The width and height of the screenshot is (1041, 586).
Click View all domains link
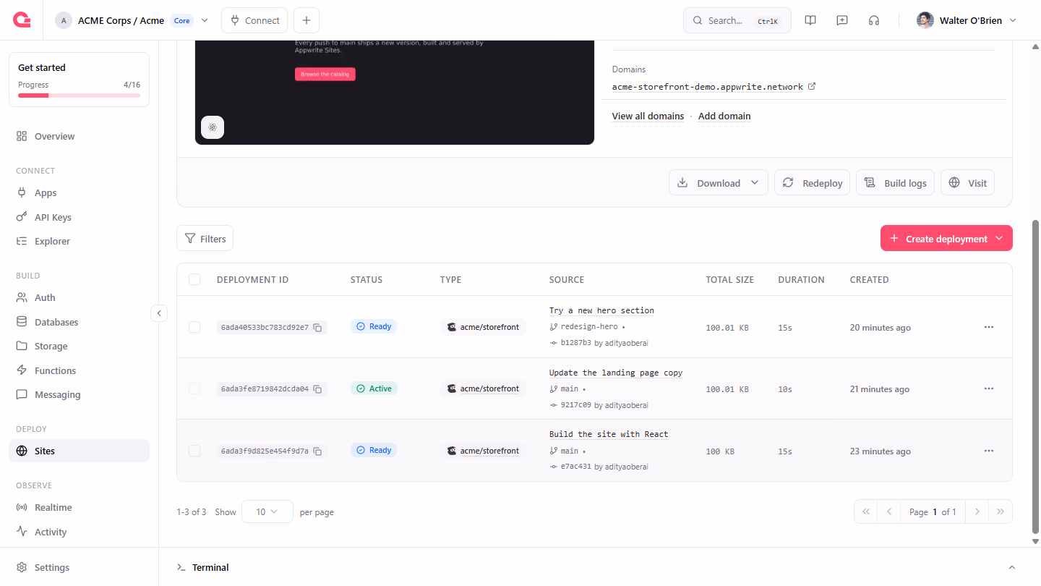pos(648,116)
